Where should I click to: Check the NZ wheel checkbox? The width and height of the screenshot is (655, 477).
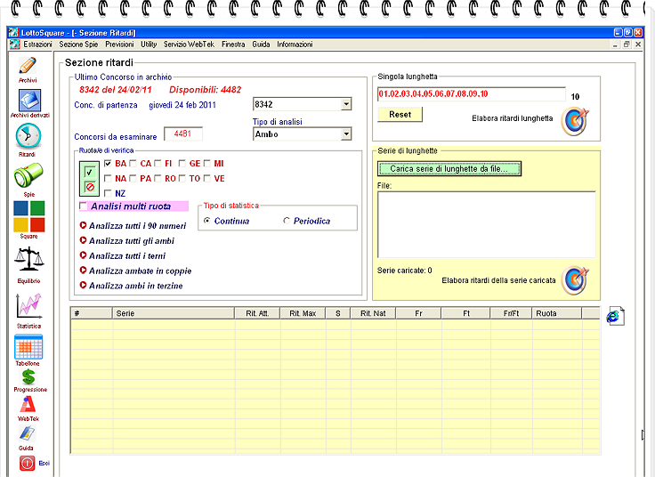108,193
